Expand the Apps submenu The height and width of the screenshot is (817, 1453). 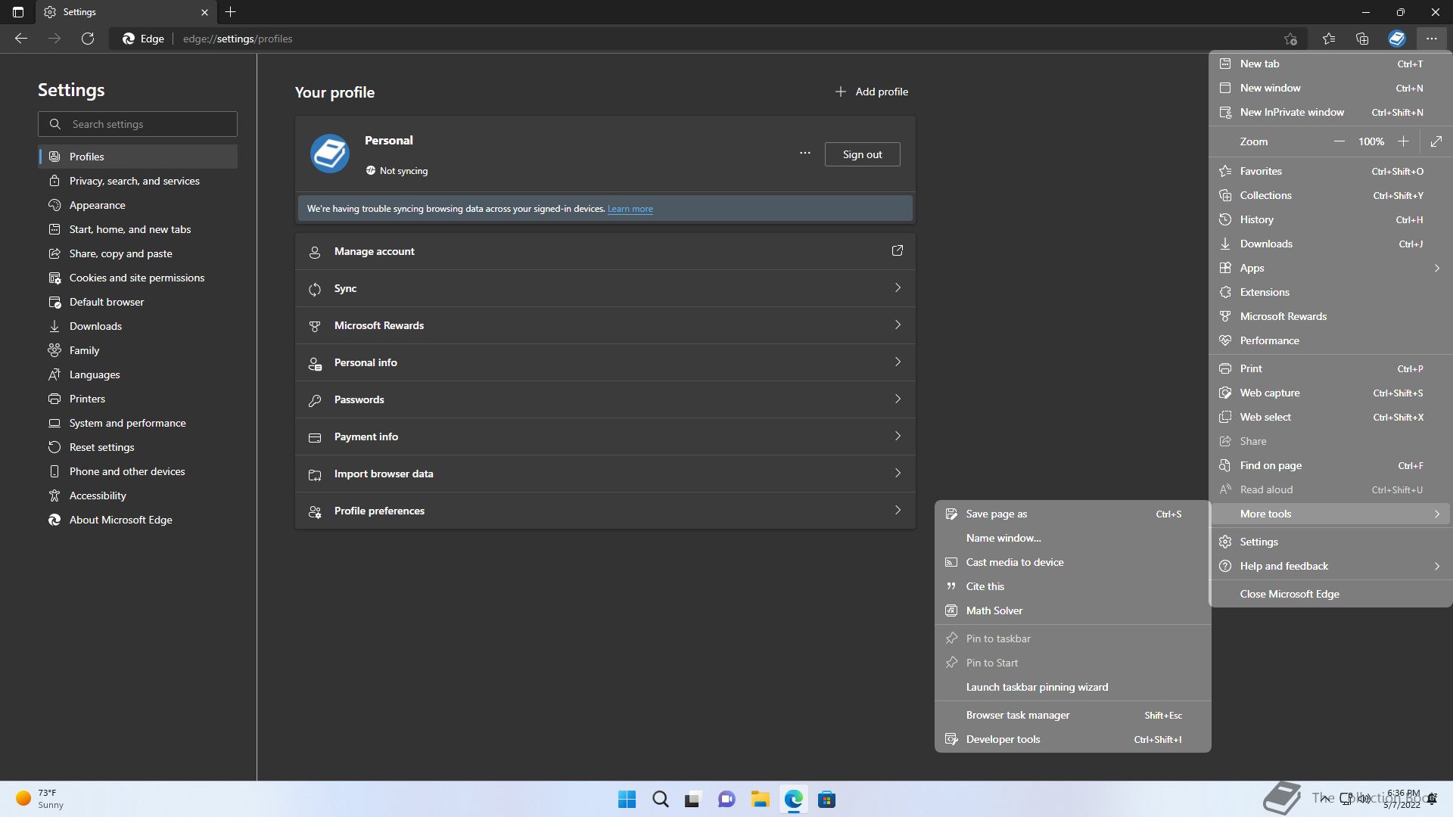(1436, 268)
